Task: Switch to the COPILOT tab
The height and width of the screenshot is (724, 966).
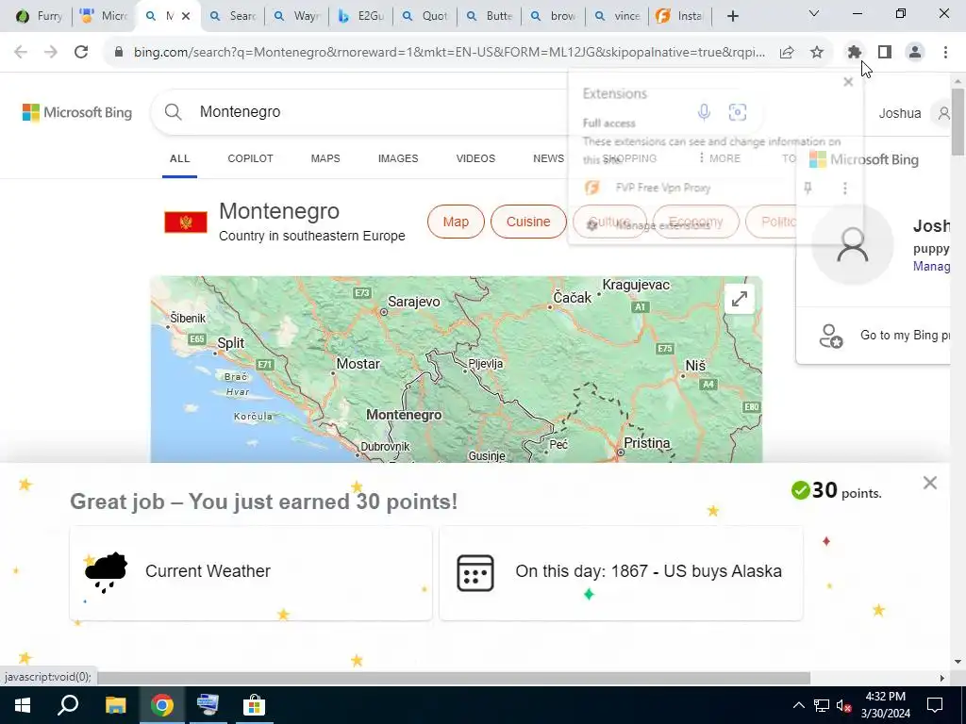Action: pos(250,158)
